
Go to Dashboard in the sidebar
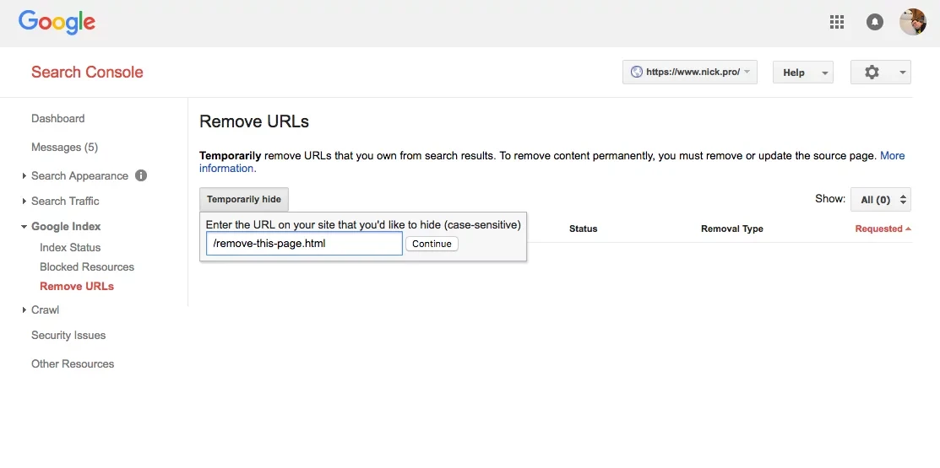(58, 119)
